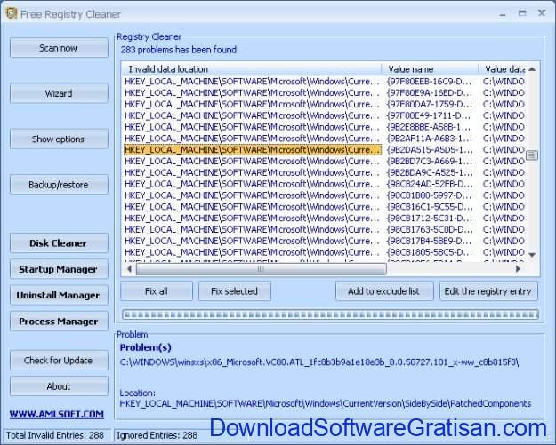Viewport: 556px width, 445px height.
Task: Click Ignored Entries: 288 status
Action: [x=157, y=435]
